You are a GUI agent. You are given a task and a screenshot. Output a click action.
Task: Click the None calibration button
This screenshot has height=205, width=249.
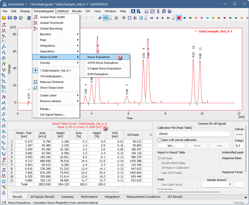tap(197, 146)
